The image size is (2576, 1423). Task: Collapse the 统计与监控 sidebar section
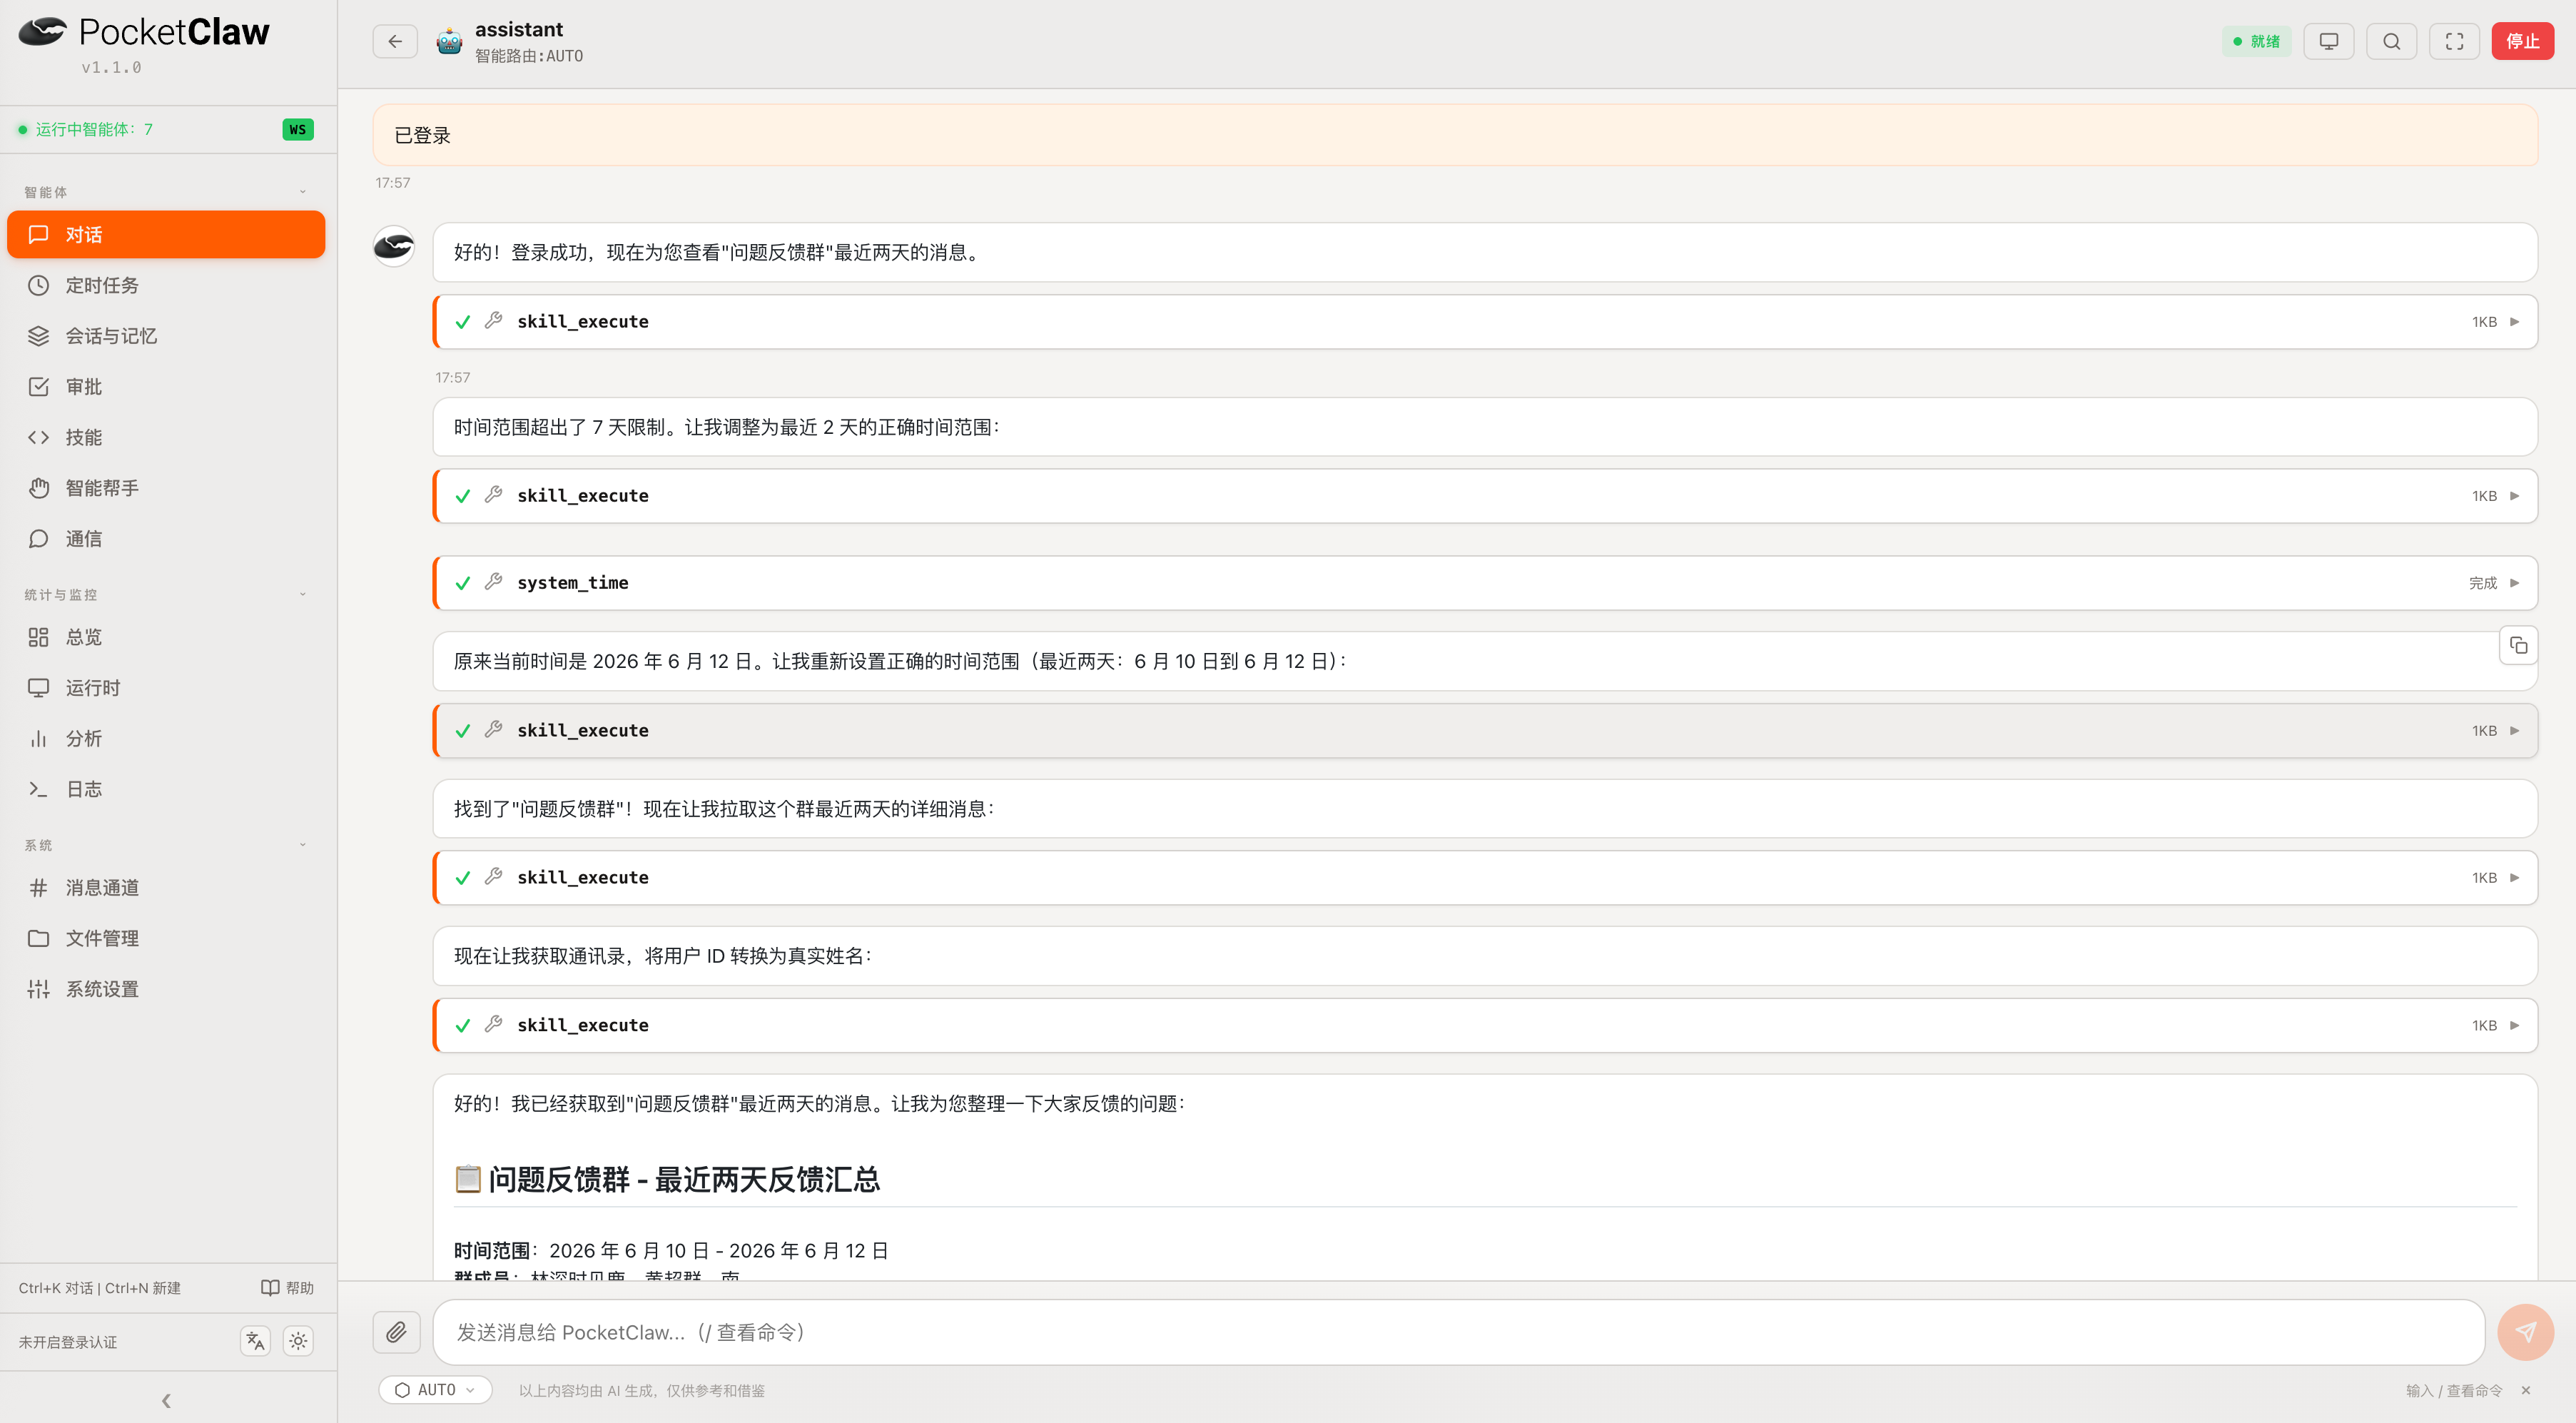click(303, 594)
